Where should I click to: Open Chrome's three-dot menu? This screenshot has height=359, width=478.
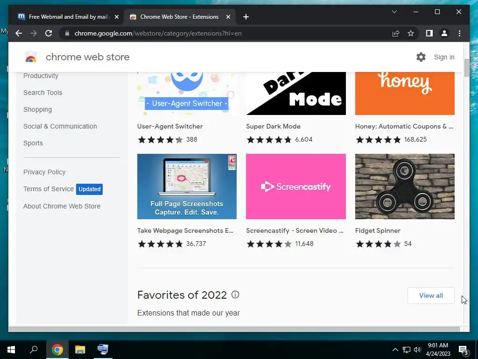point(459,33)
